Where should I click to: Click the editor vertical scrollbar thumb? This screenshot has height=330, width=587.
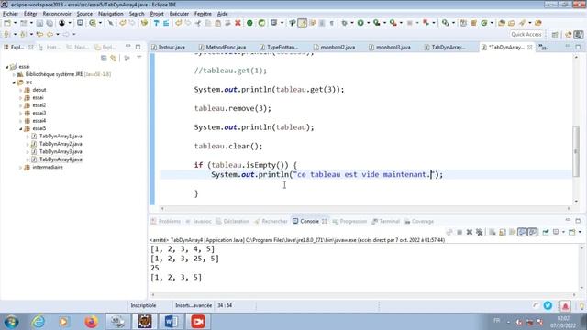pyautogui.click(x=576, y=151)
